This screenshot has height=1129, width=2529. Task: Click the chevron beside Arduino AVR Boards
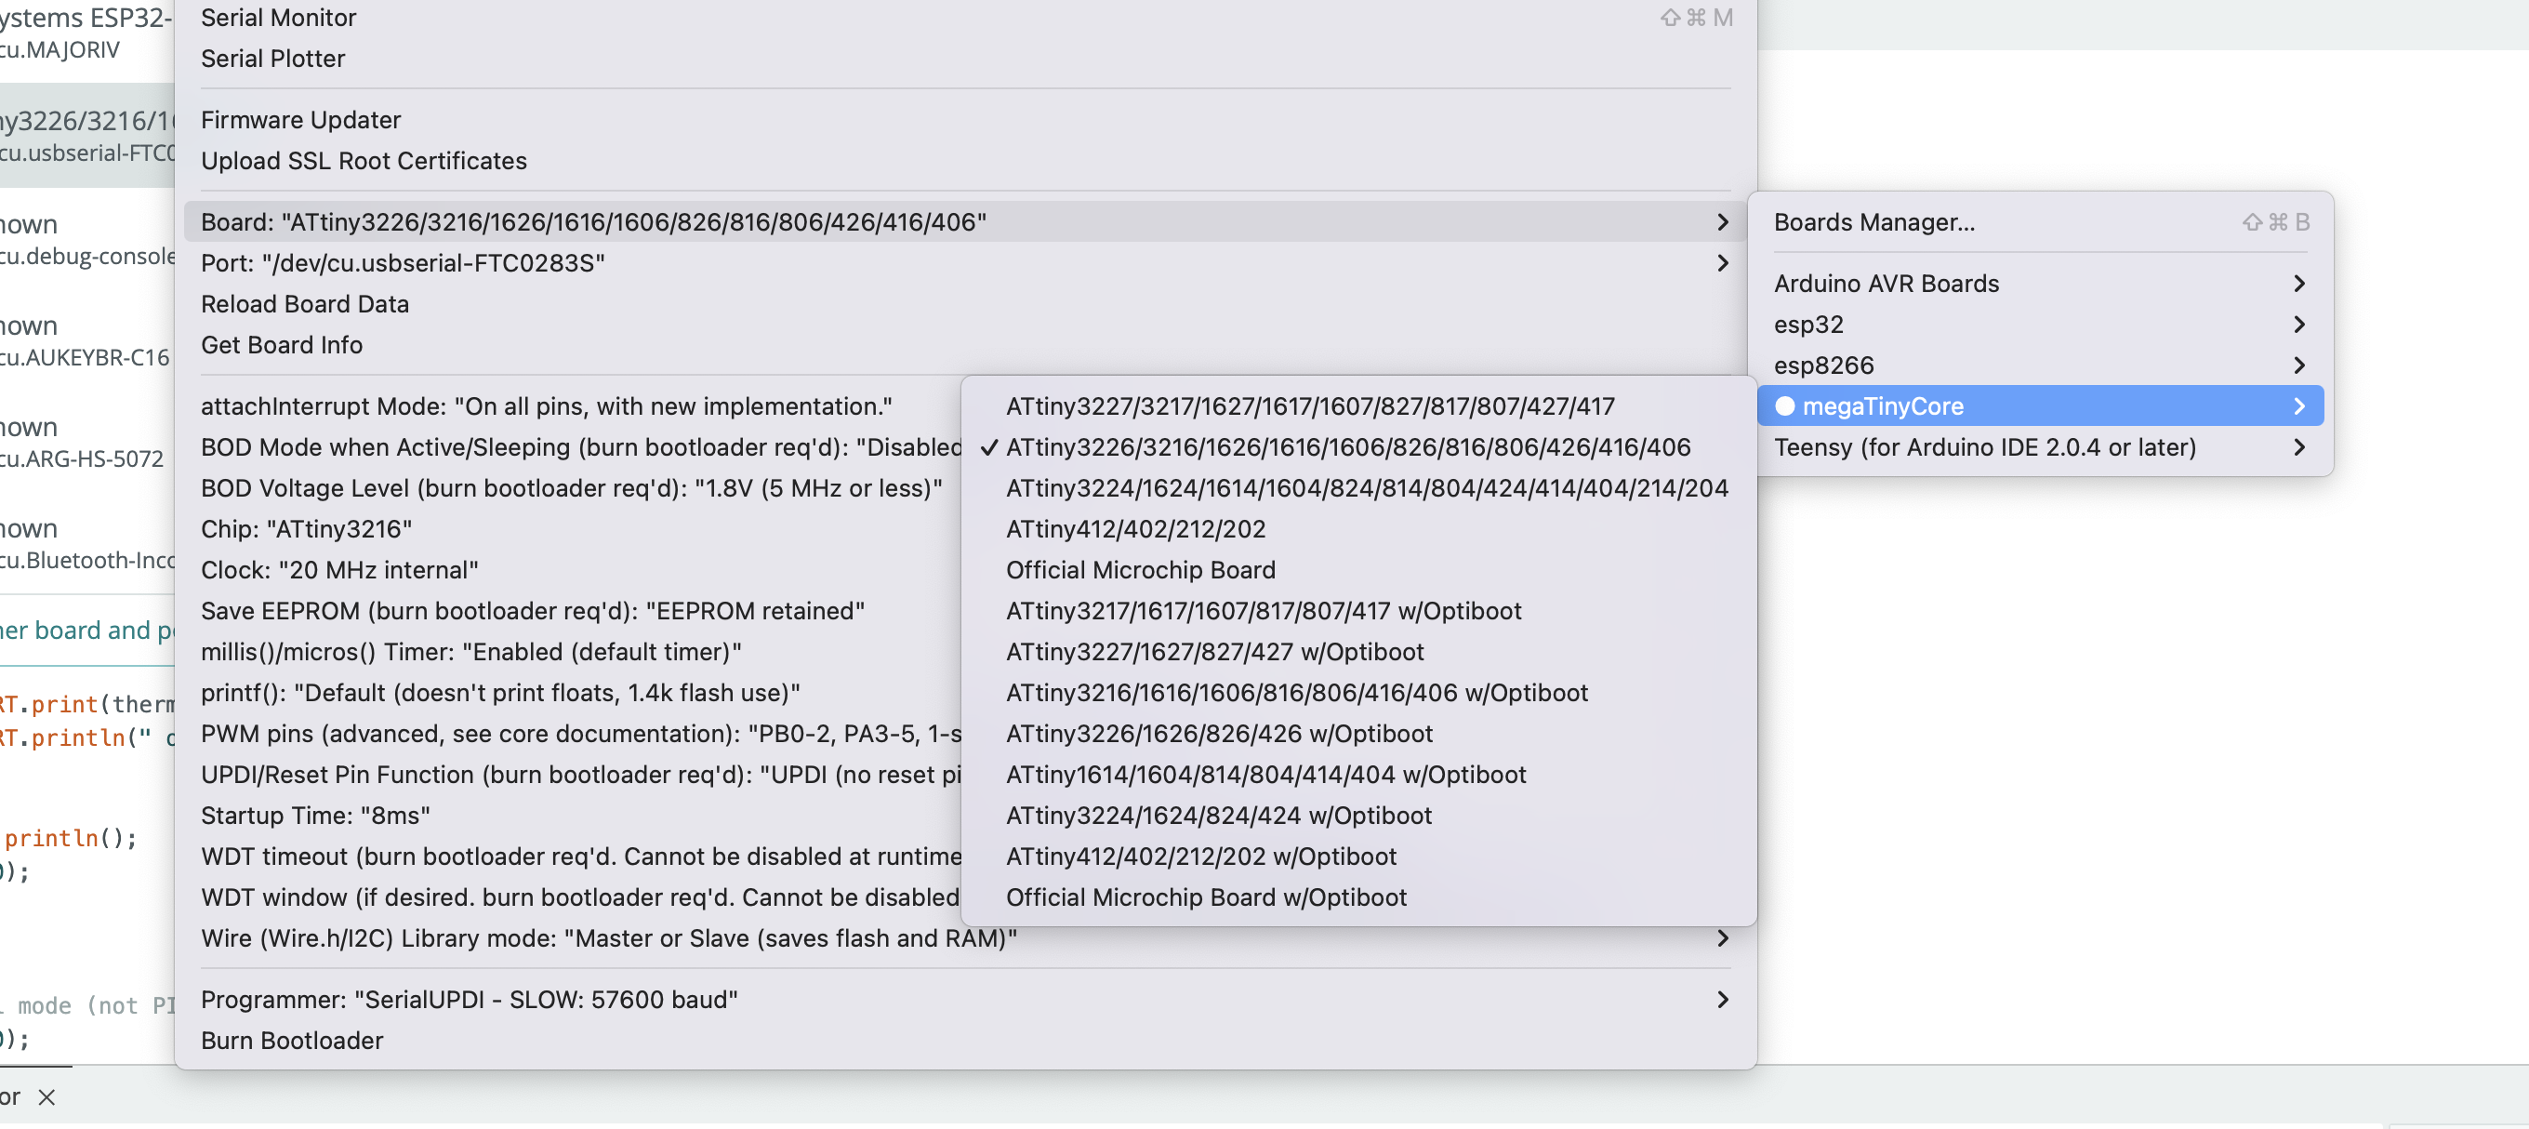pos(2298,284)
